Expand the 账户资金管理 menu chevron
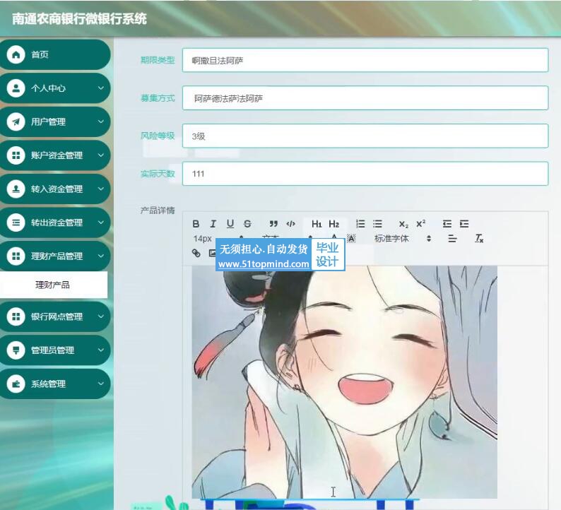 click(x=101, y=155)
